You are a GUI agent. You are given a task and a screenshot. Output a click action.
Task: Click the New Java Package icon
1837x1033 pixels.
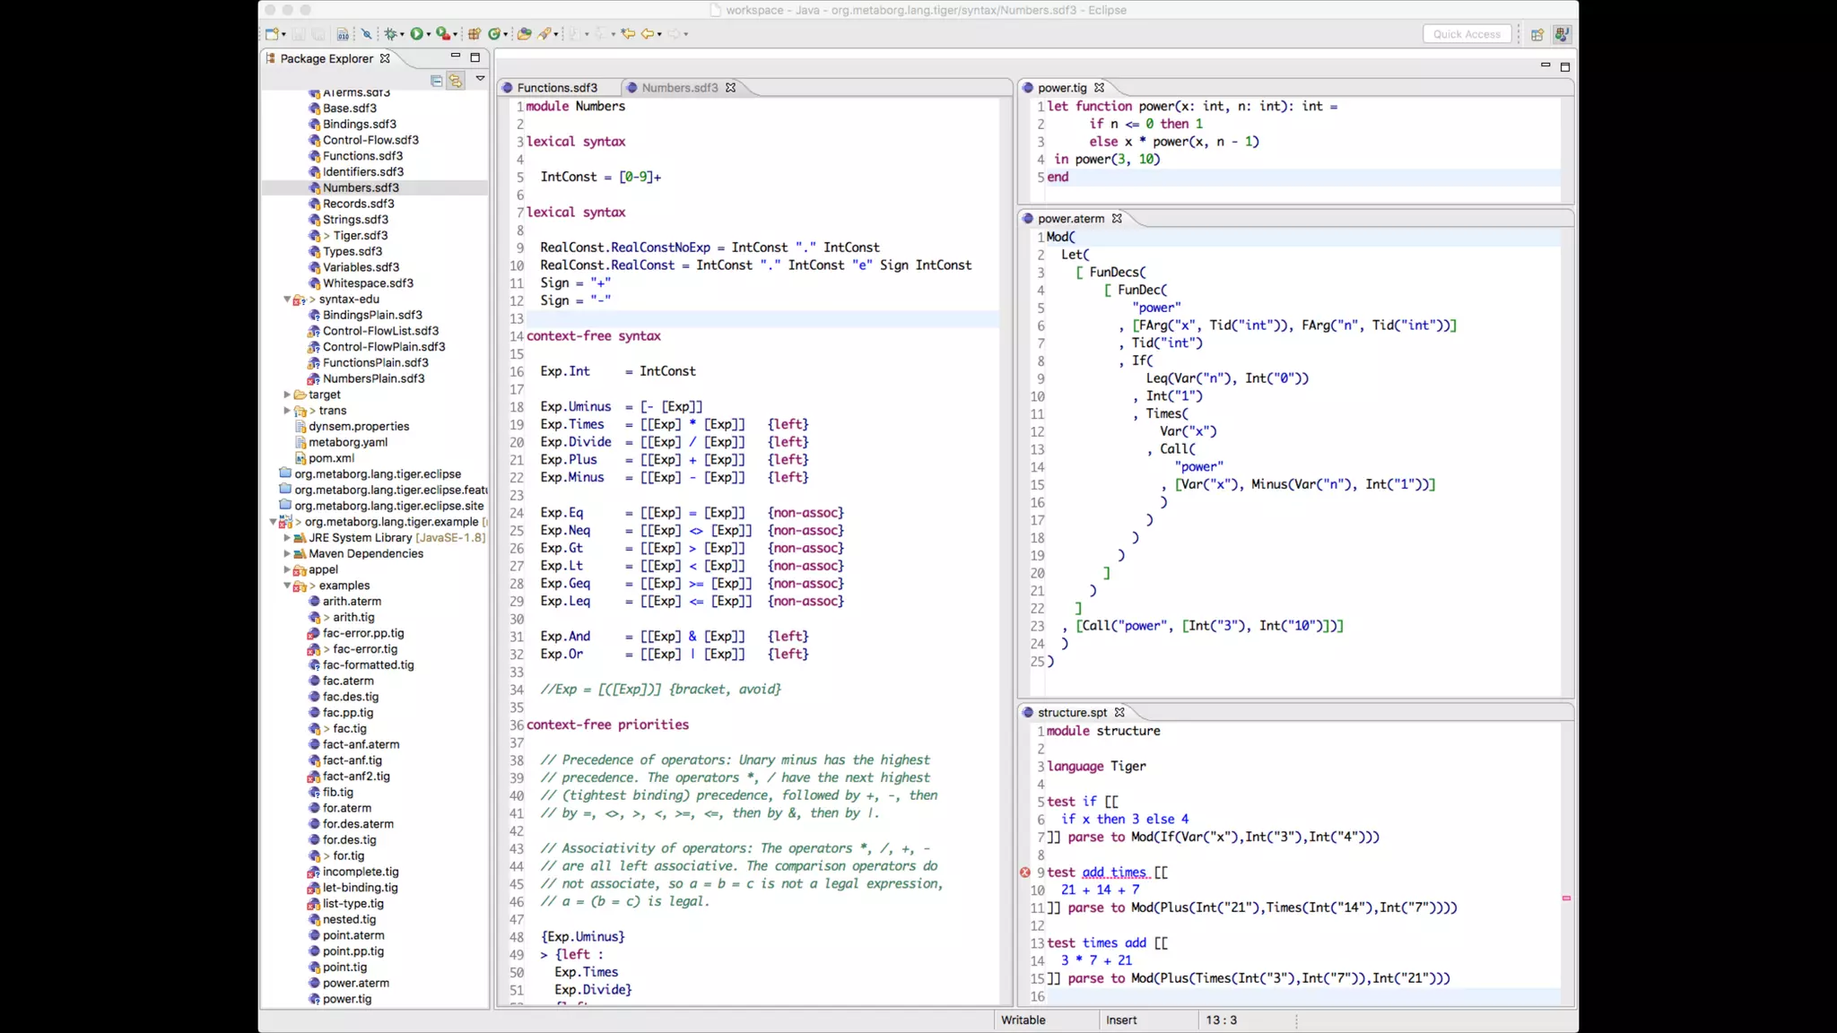click(x=474, y=34)
